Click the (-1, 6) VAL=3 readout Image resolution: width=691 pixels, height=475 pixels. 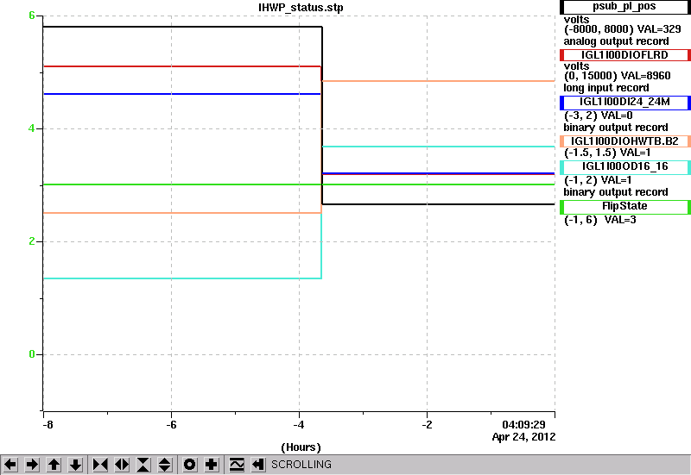point(599,220)
